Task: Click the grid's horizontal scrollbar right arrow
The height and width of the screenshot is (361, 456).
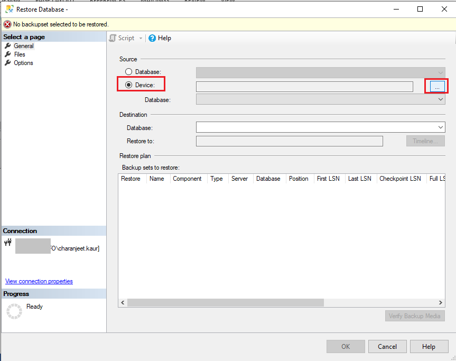Action: coord(441,302)
